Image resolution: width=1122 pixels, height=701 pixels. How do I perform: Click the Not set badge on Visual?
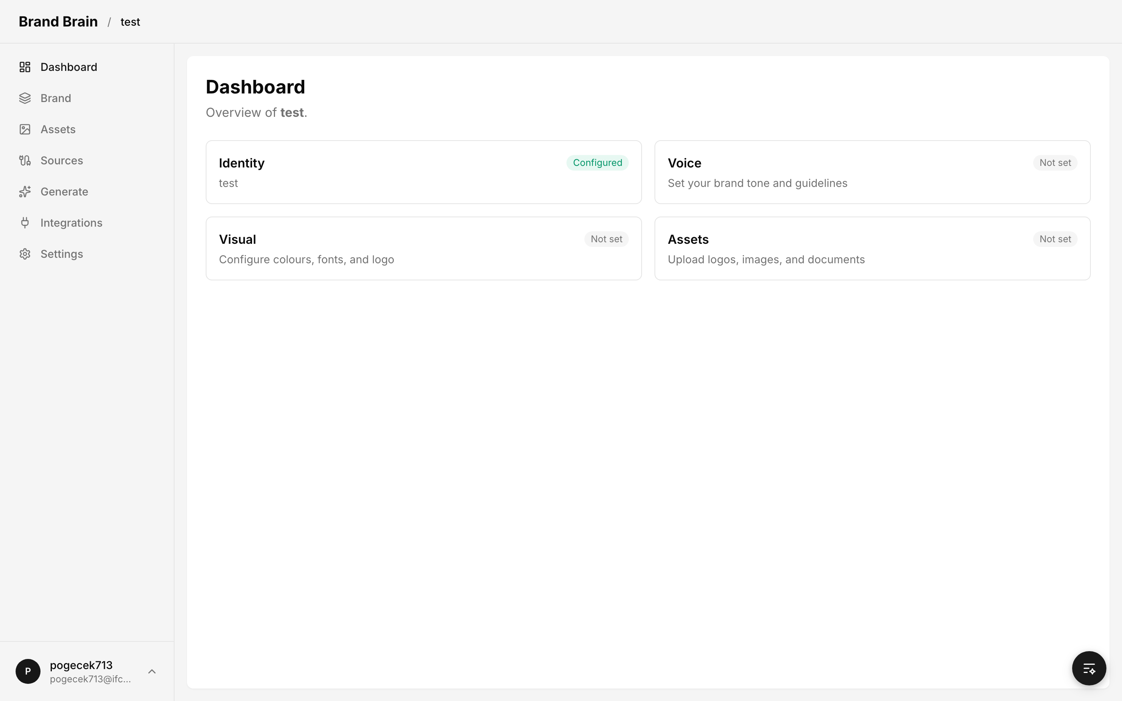606,239
